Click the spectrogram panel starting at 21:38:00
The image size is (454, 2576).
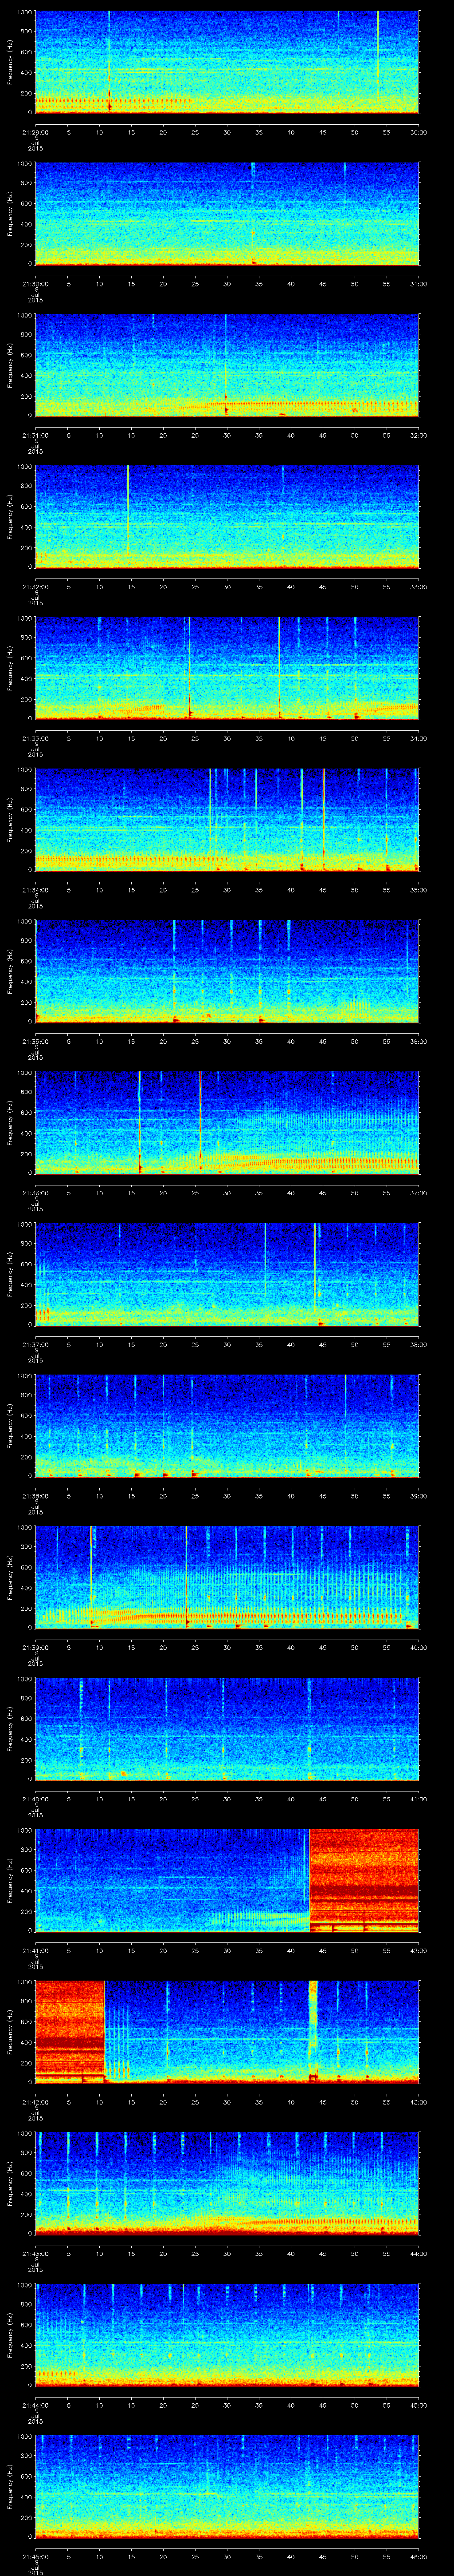coord(227,1426)
